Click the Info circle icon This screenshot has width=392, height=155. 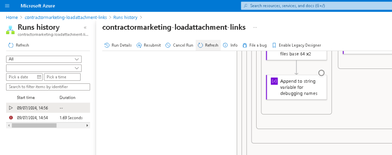pyautogui.click(x=225, y=45)
